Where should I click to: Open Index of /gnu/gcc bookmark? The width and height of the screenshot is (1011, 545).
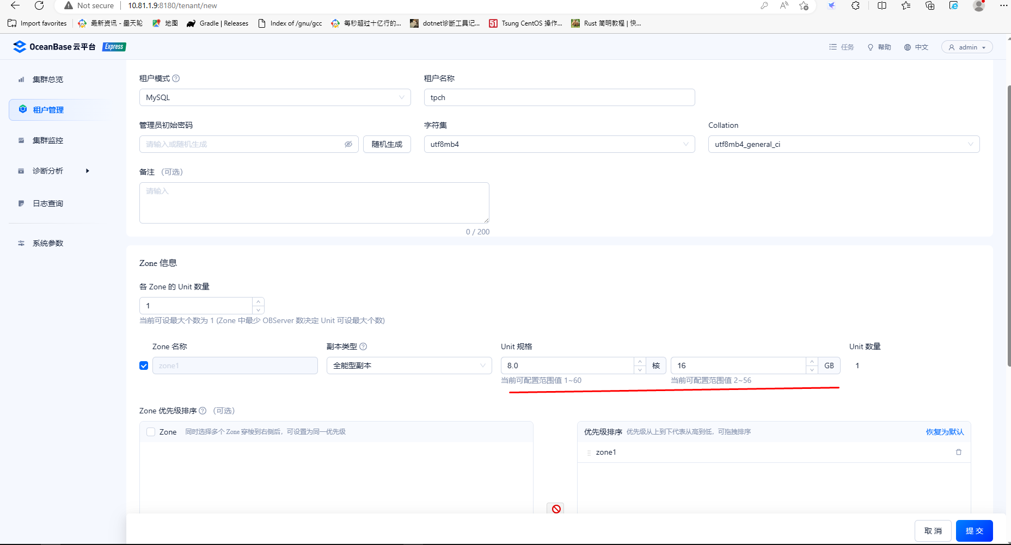[x=290, y=23]
